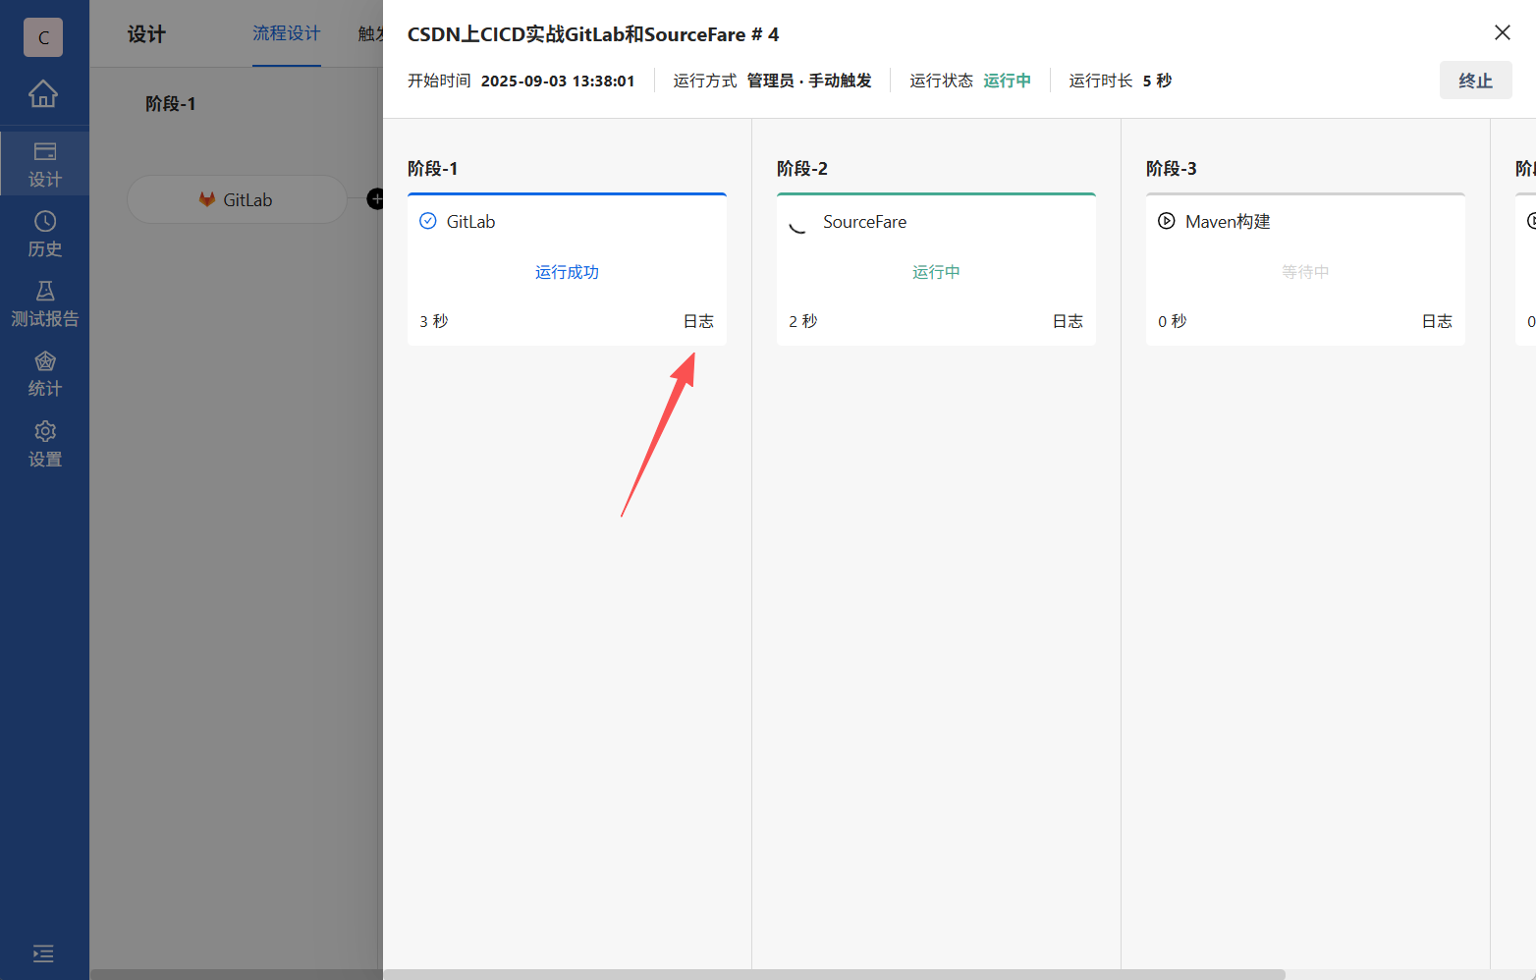Click the SourceFare card's 运行中 status
This screenshot has width=1536, height=980.
936,272
